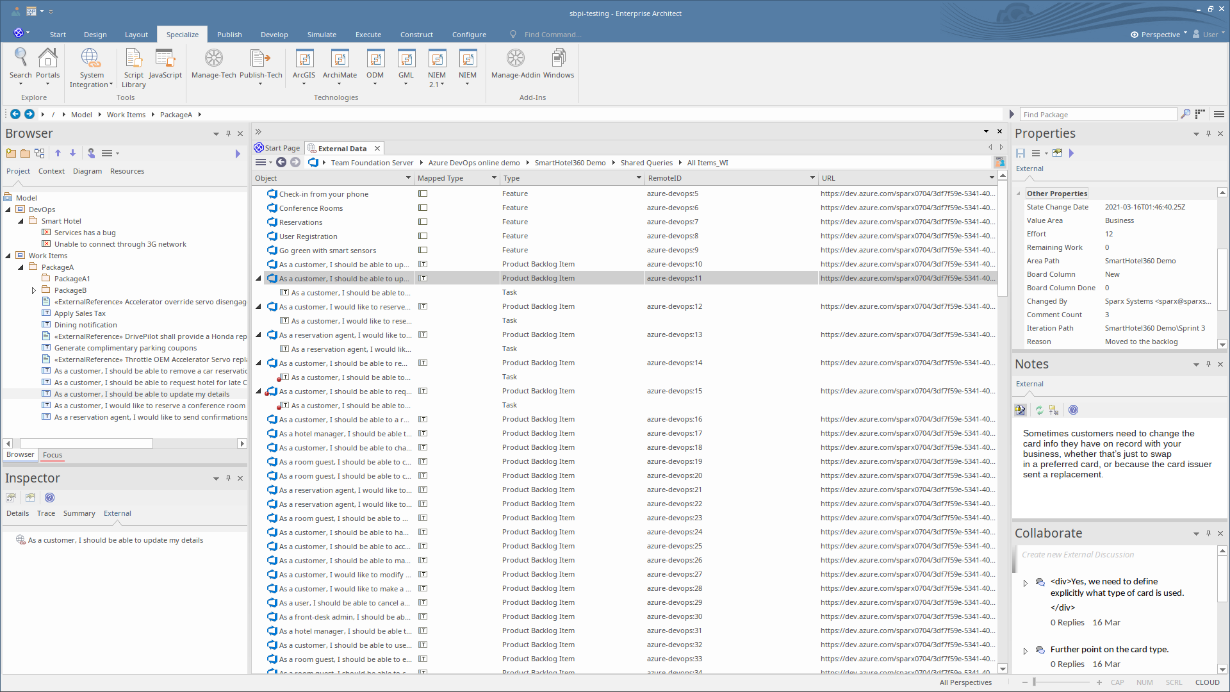This screenshot has height=692, width=1230.
Task: Open Manage-Tech technologies
Action: coord(214,64)
